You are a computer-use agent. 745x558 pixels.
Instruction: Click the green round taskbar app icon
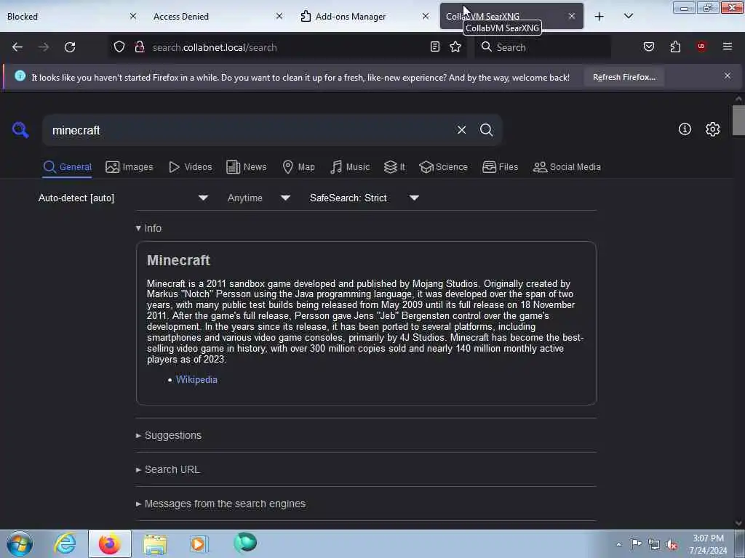click(245, 542)
